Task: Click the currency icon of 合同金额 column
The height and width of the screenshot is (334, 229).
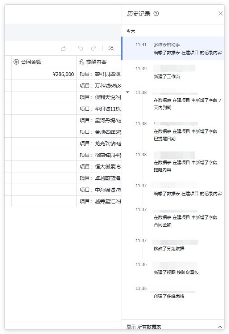Action: (16, 62)
